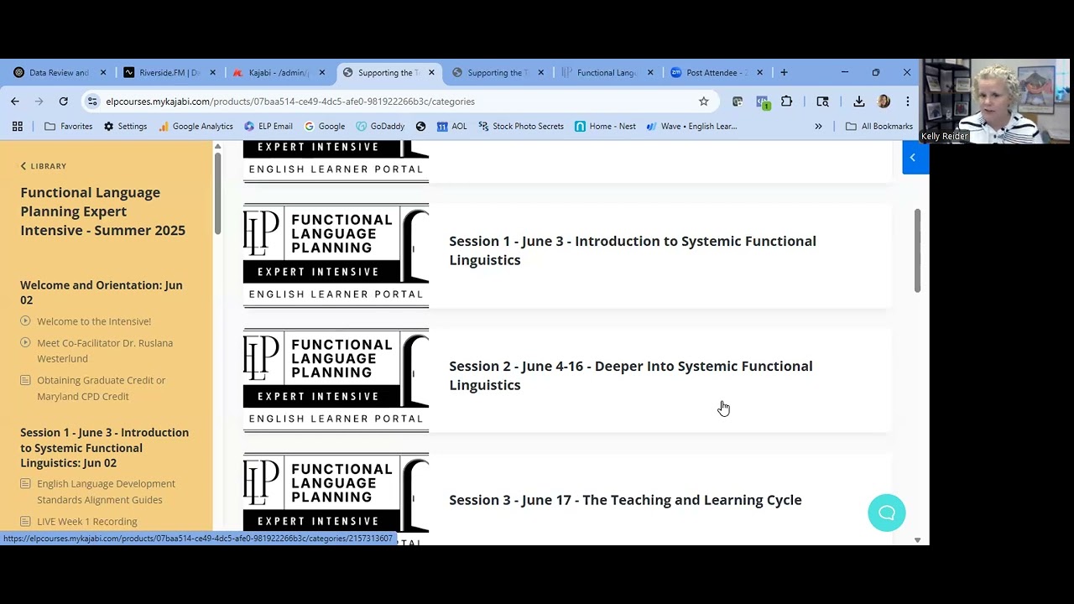The image size is (1074, 604).
Task: Open Welcome to the Intensive! lesson
Action: pyautogui.click(x=94, y=321)
